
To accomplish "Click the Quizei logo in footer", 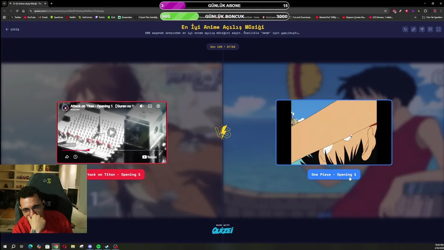I will click(x=223, y=230).
